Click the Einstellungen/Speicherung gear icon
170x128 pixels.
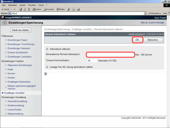coord(5,23)
